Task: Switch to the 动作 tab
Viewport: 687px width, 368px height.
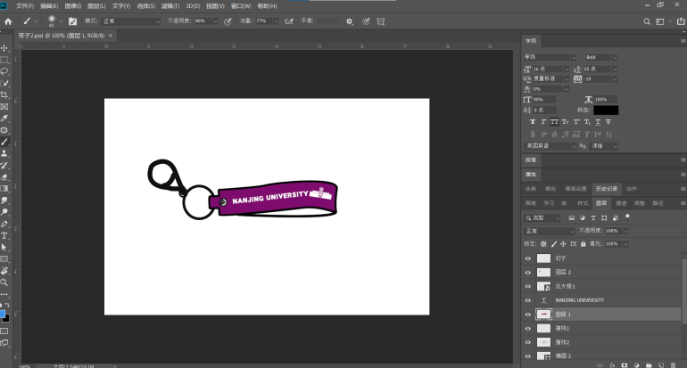Action: pyautogui.click(x=632, y=189)
